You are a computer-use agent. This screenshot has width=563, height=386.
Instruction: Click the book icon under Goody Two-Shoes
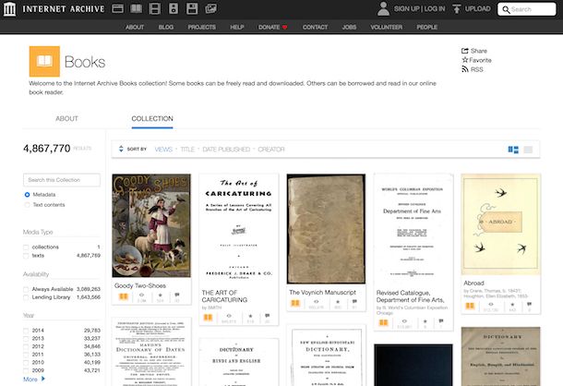coord(124,296)
